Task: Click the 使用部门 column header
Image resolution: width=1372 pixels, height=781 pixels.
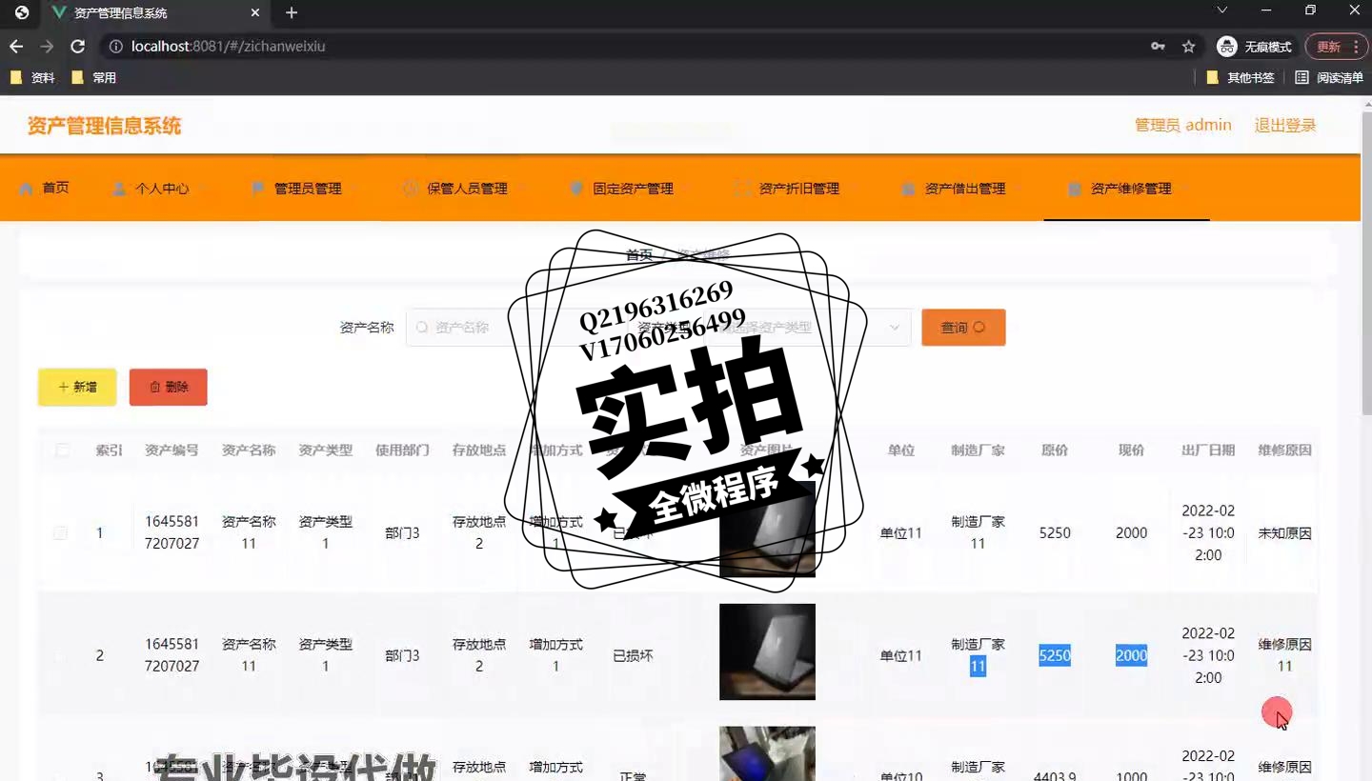Action: click(402, 450)
